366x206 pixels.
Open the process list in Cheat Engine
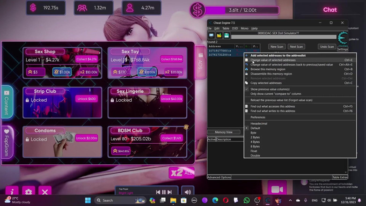point(211,36)
